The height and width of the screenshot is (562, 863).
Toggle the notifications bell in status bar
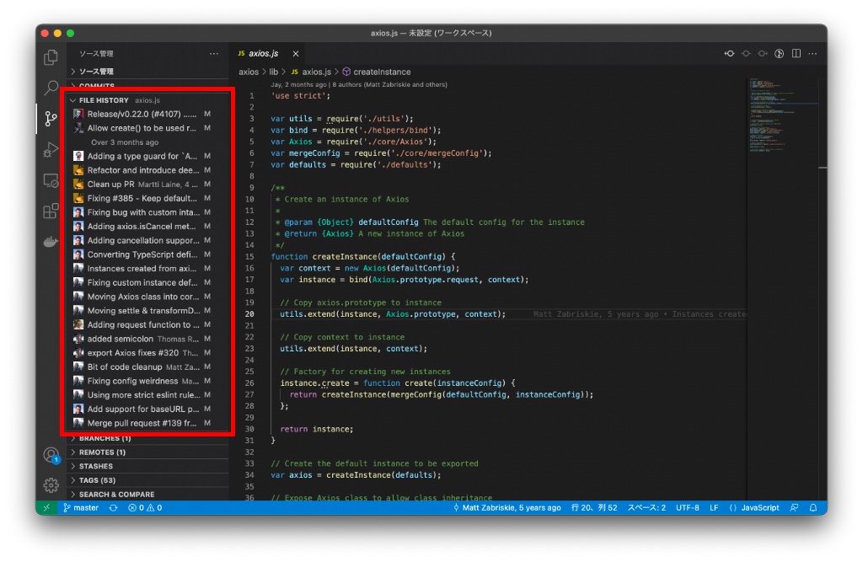click(x=813, y=508)
